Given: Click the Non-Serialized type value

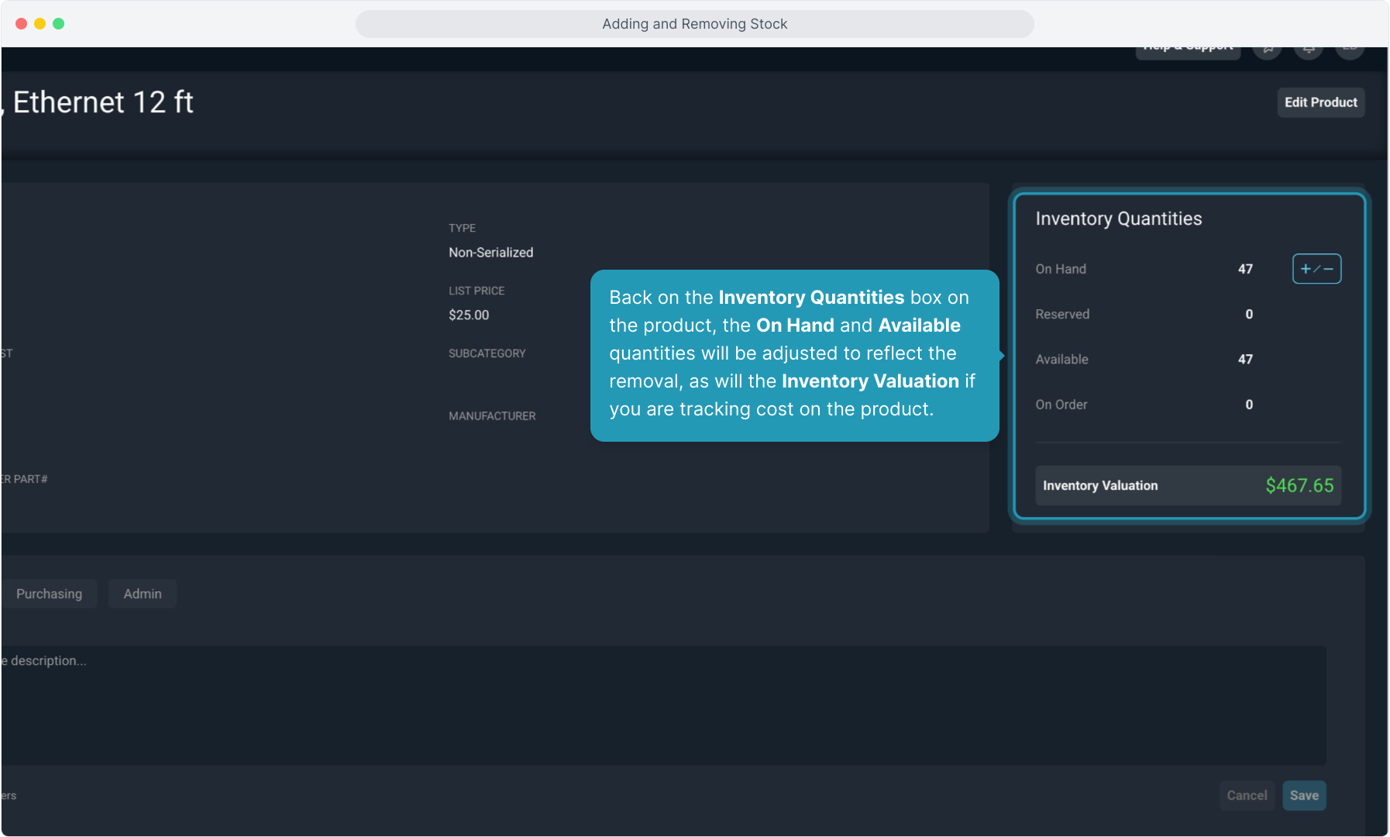Looking at the screenshot, I should (490, 253).
